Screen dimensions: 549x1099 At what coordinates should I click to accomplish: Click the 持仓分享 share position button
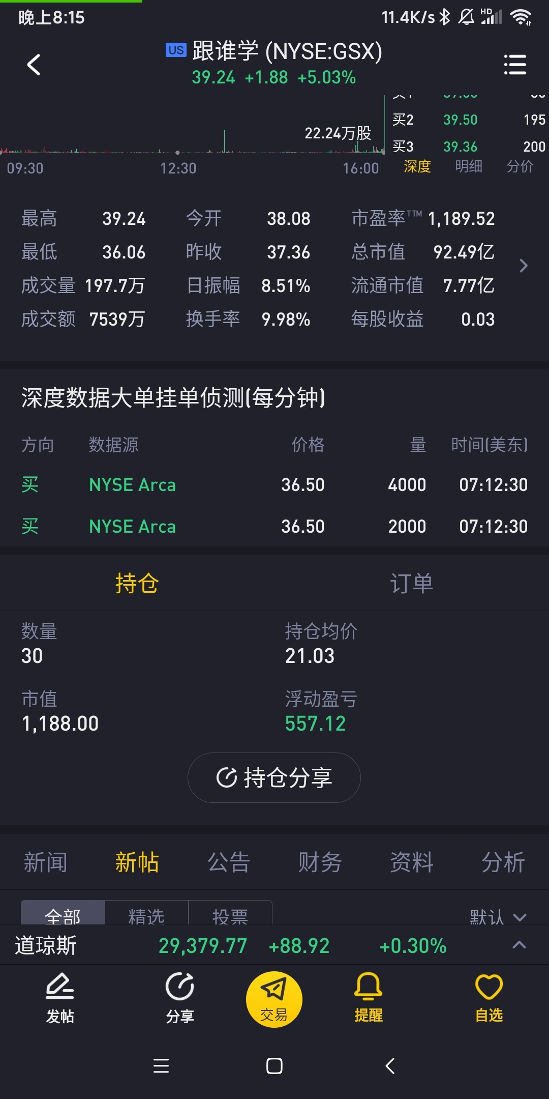click(274, 777)
